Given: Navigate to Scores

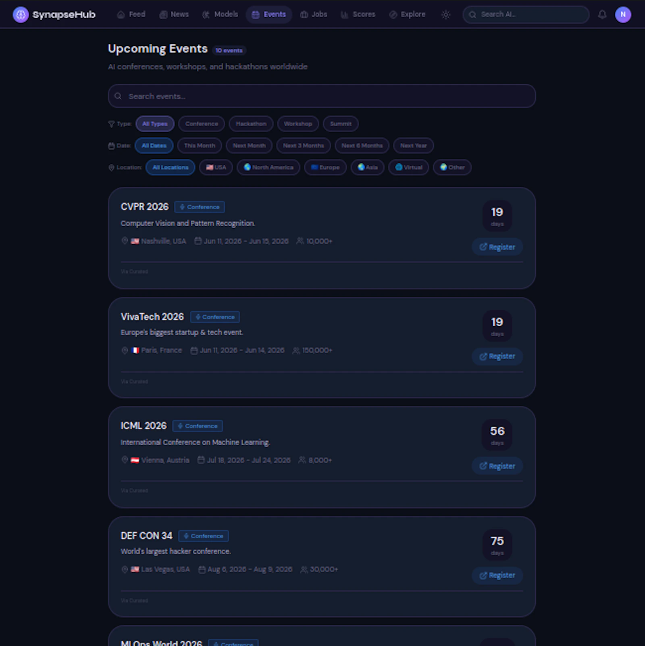Looking at the screenshot, I should coord(358,15).
